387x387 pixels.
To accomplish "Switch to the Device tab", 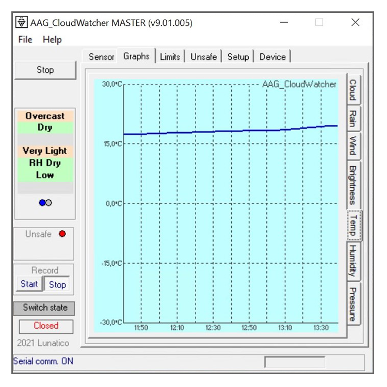I will tap(272, 57).
